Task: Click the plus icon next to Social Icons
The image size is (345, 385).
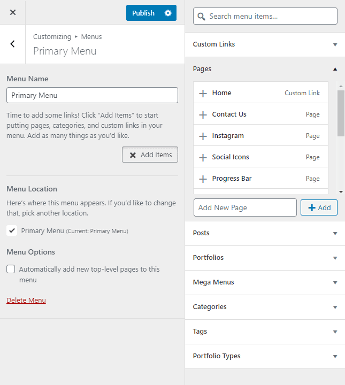Action: click(203, 157)
